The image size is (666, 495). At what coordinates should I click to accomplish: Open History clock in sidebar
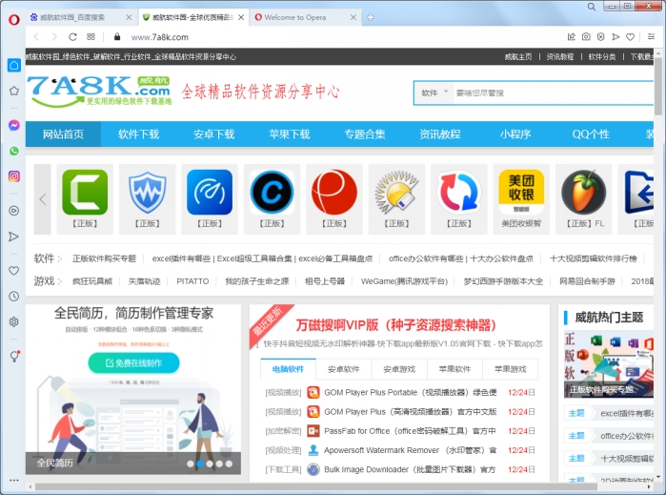14,297
